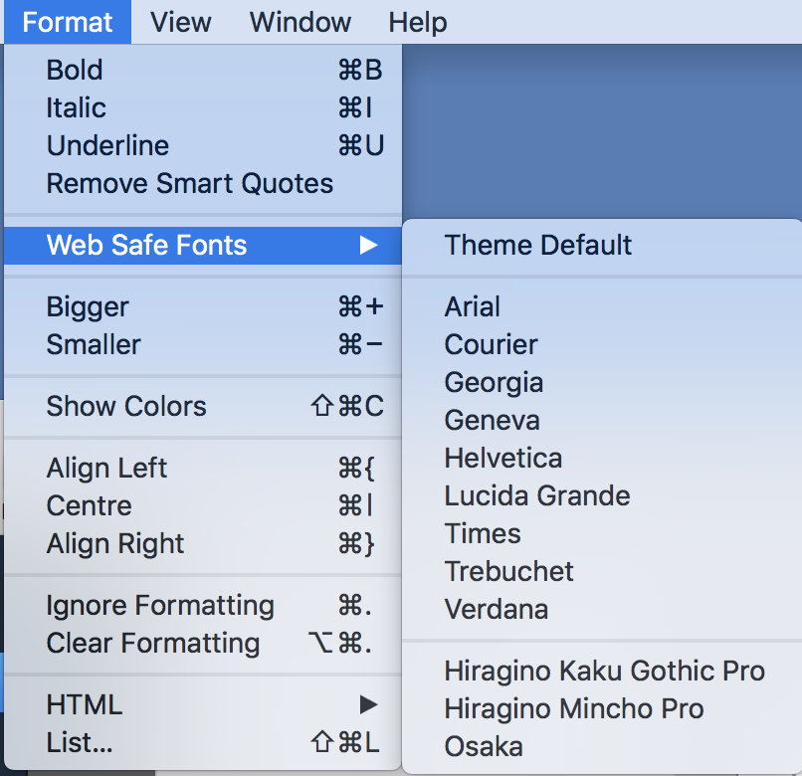Select the Arial font

(602, 307)
